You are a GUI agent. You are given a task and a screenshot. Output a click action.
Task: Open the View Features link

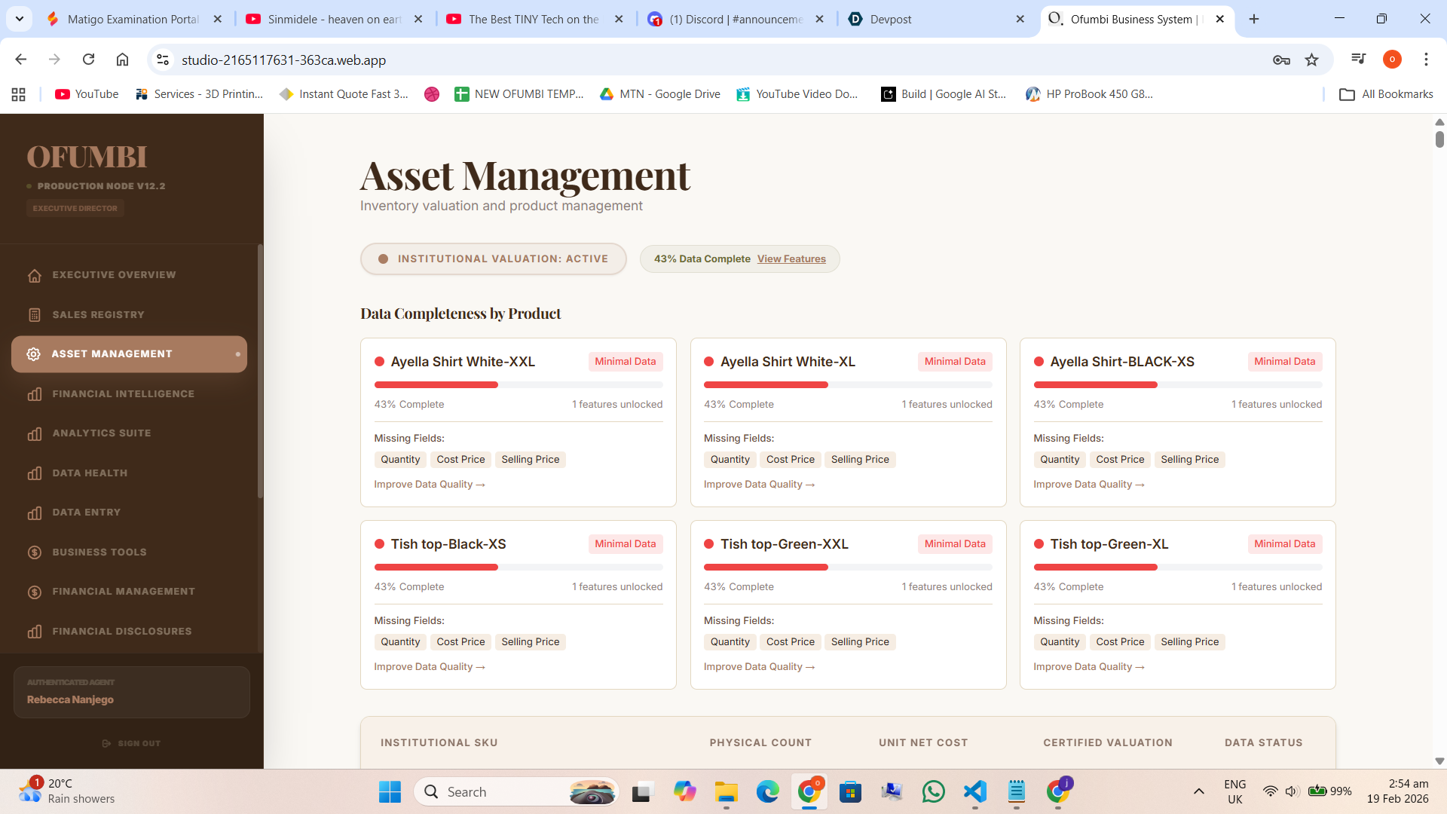pyautogui.click(x=791, y=259)
